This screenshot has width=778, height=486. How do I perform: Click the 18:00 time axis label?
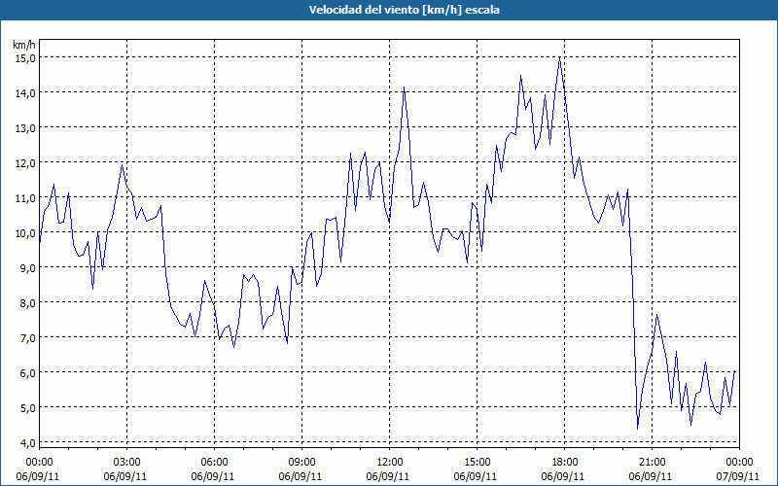coord(565,463)
